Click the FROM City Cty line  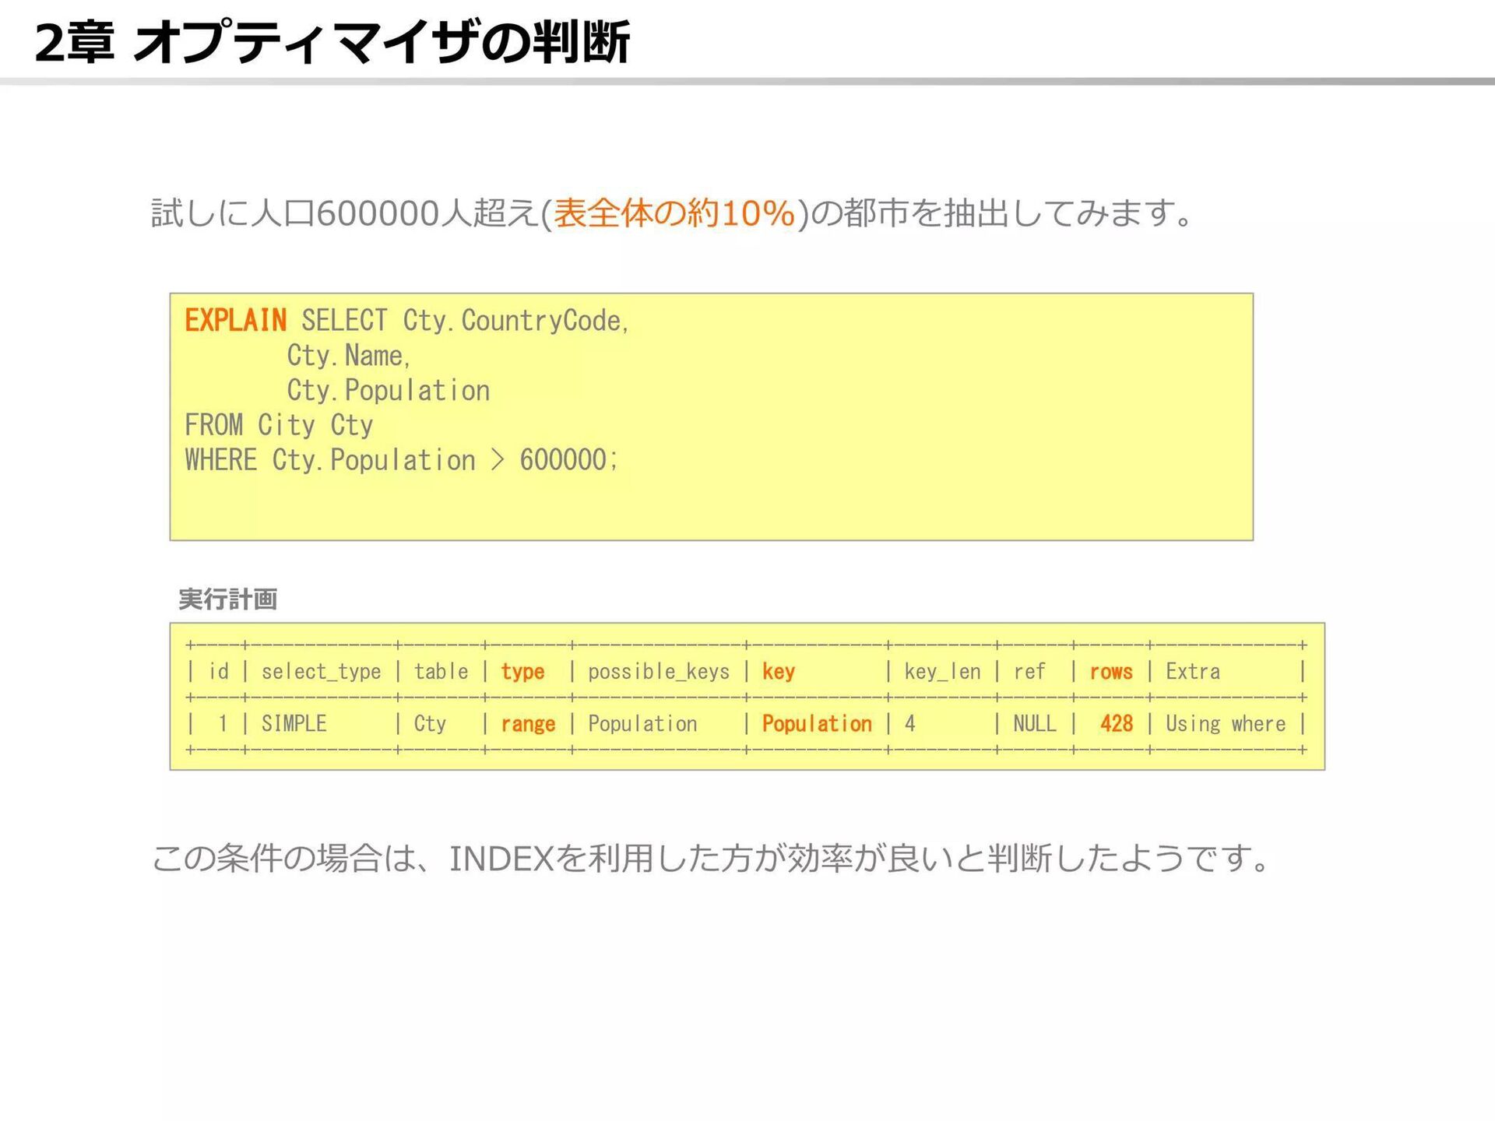point(279,425)
